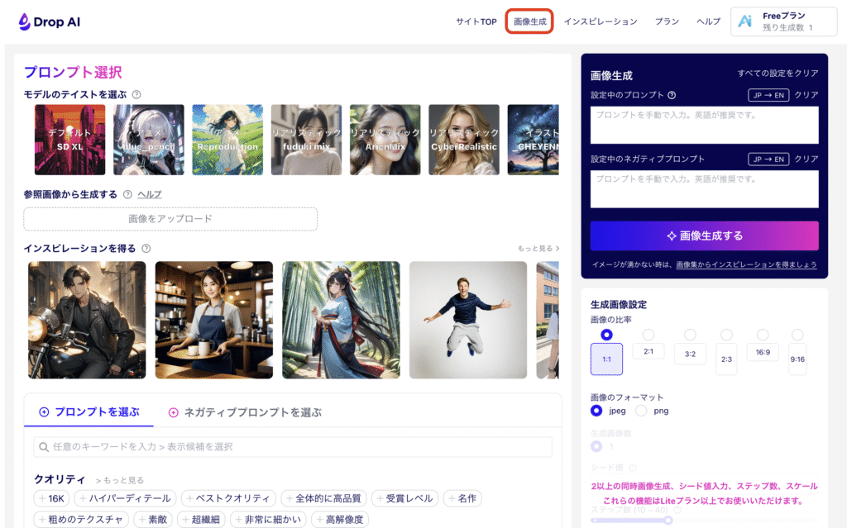Screen dimensions: 847x528
Task: Click help icon next to 参照画像から生成する
Action: [x=127, y=194]
